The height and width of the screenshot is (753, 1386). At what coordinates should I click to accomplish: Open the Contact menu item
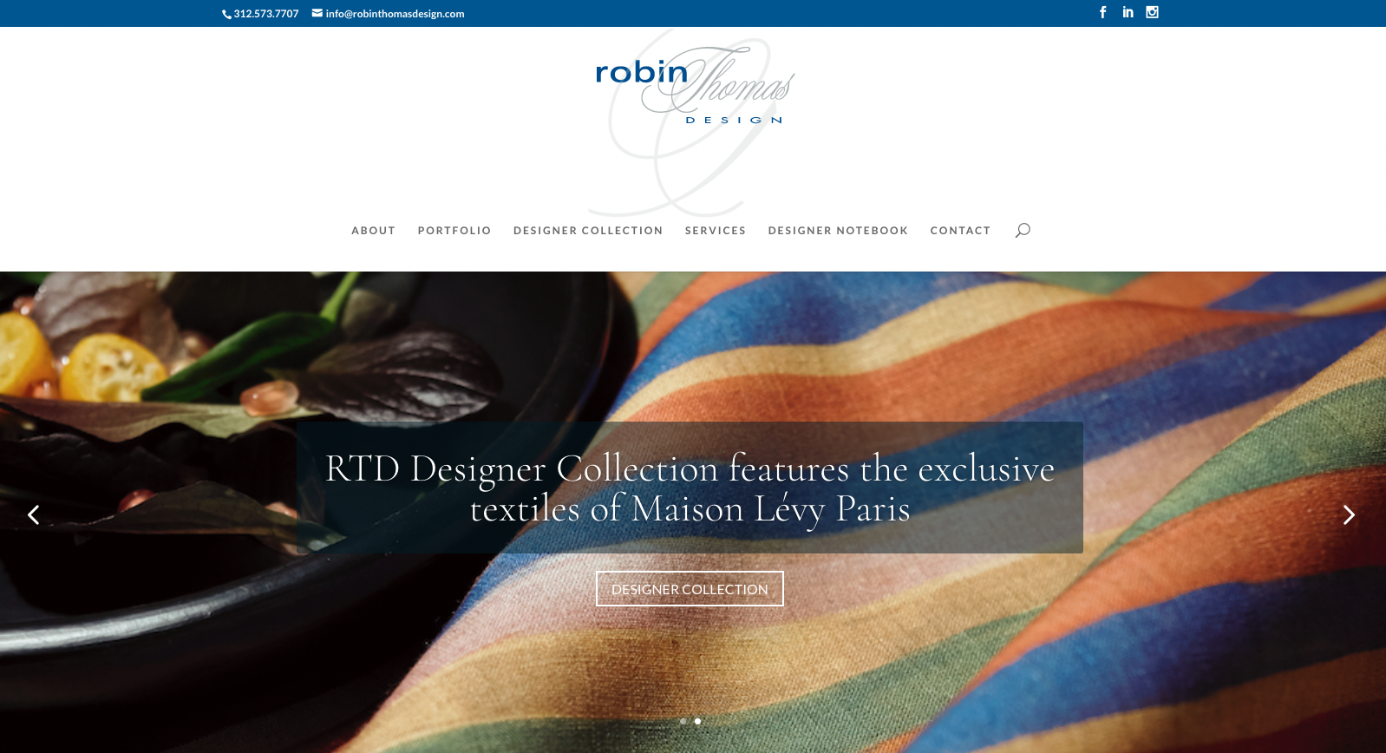(x=960, y=231)
